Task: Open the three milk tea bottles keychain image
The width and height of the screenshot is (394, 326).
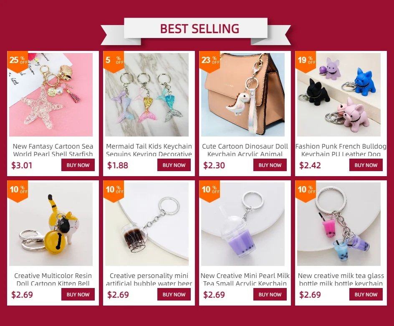Action: 339,224
